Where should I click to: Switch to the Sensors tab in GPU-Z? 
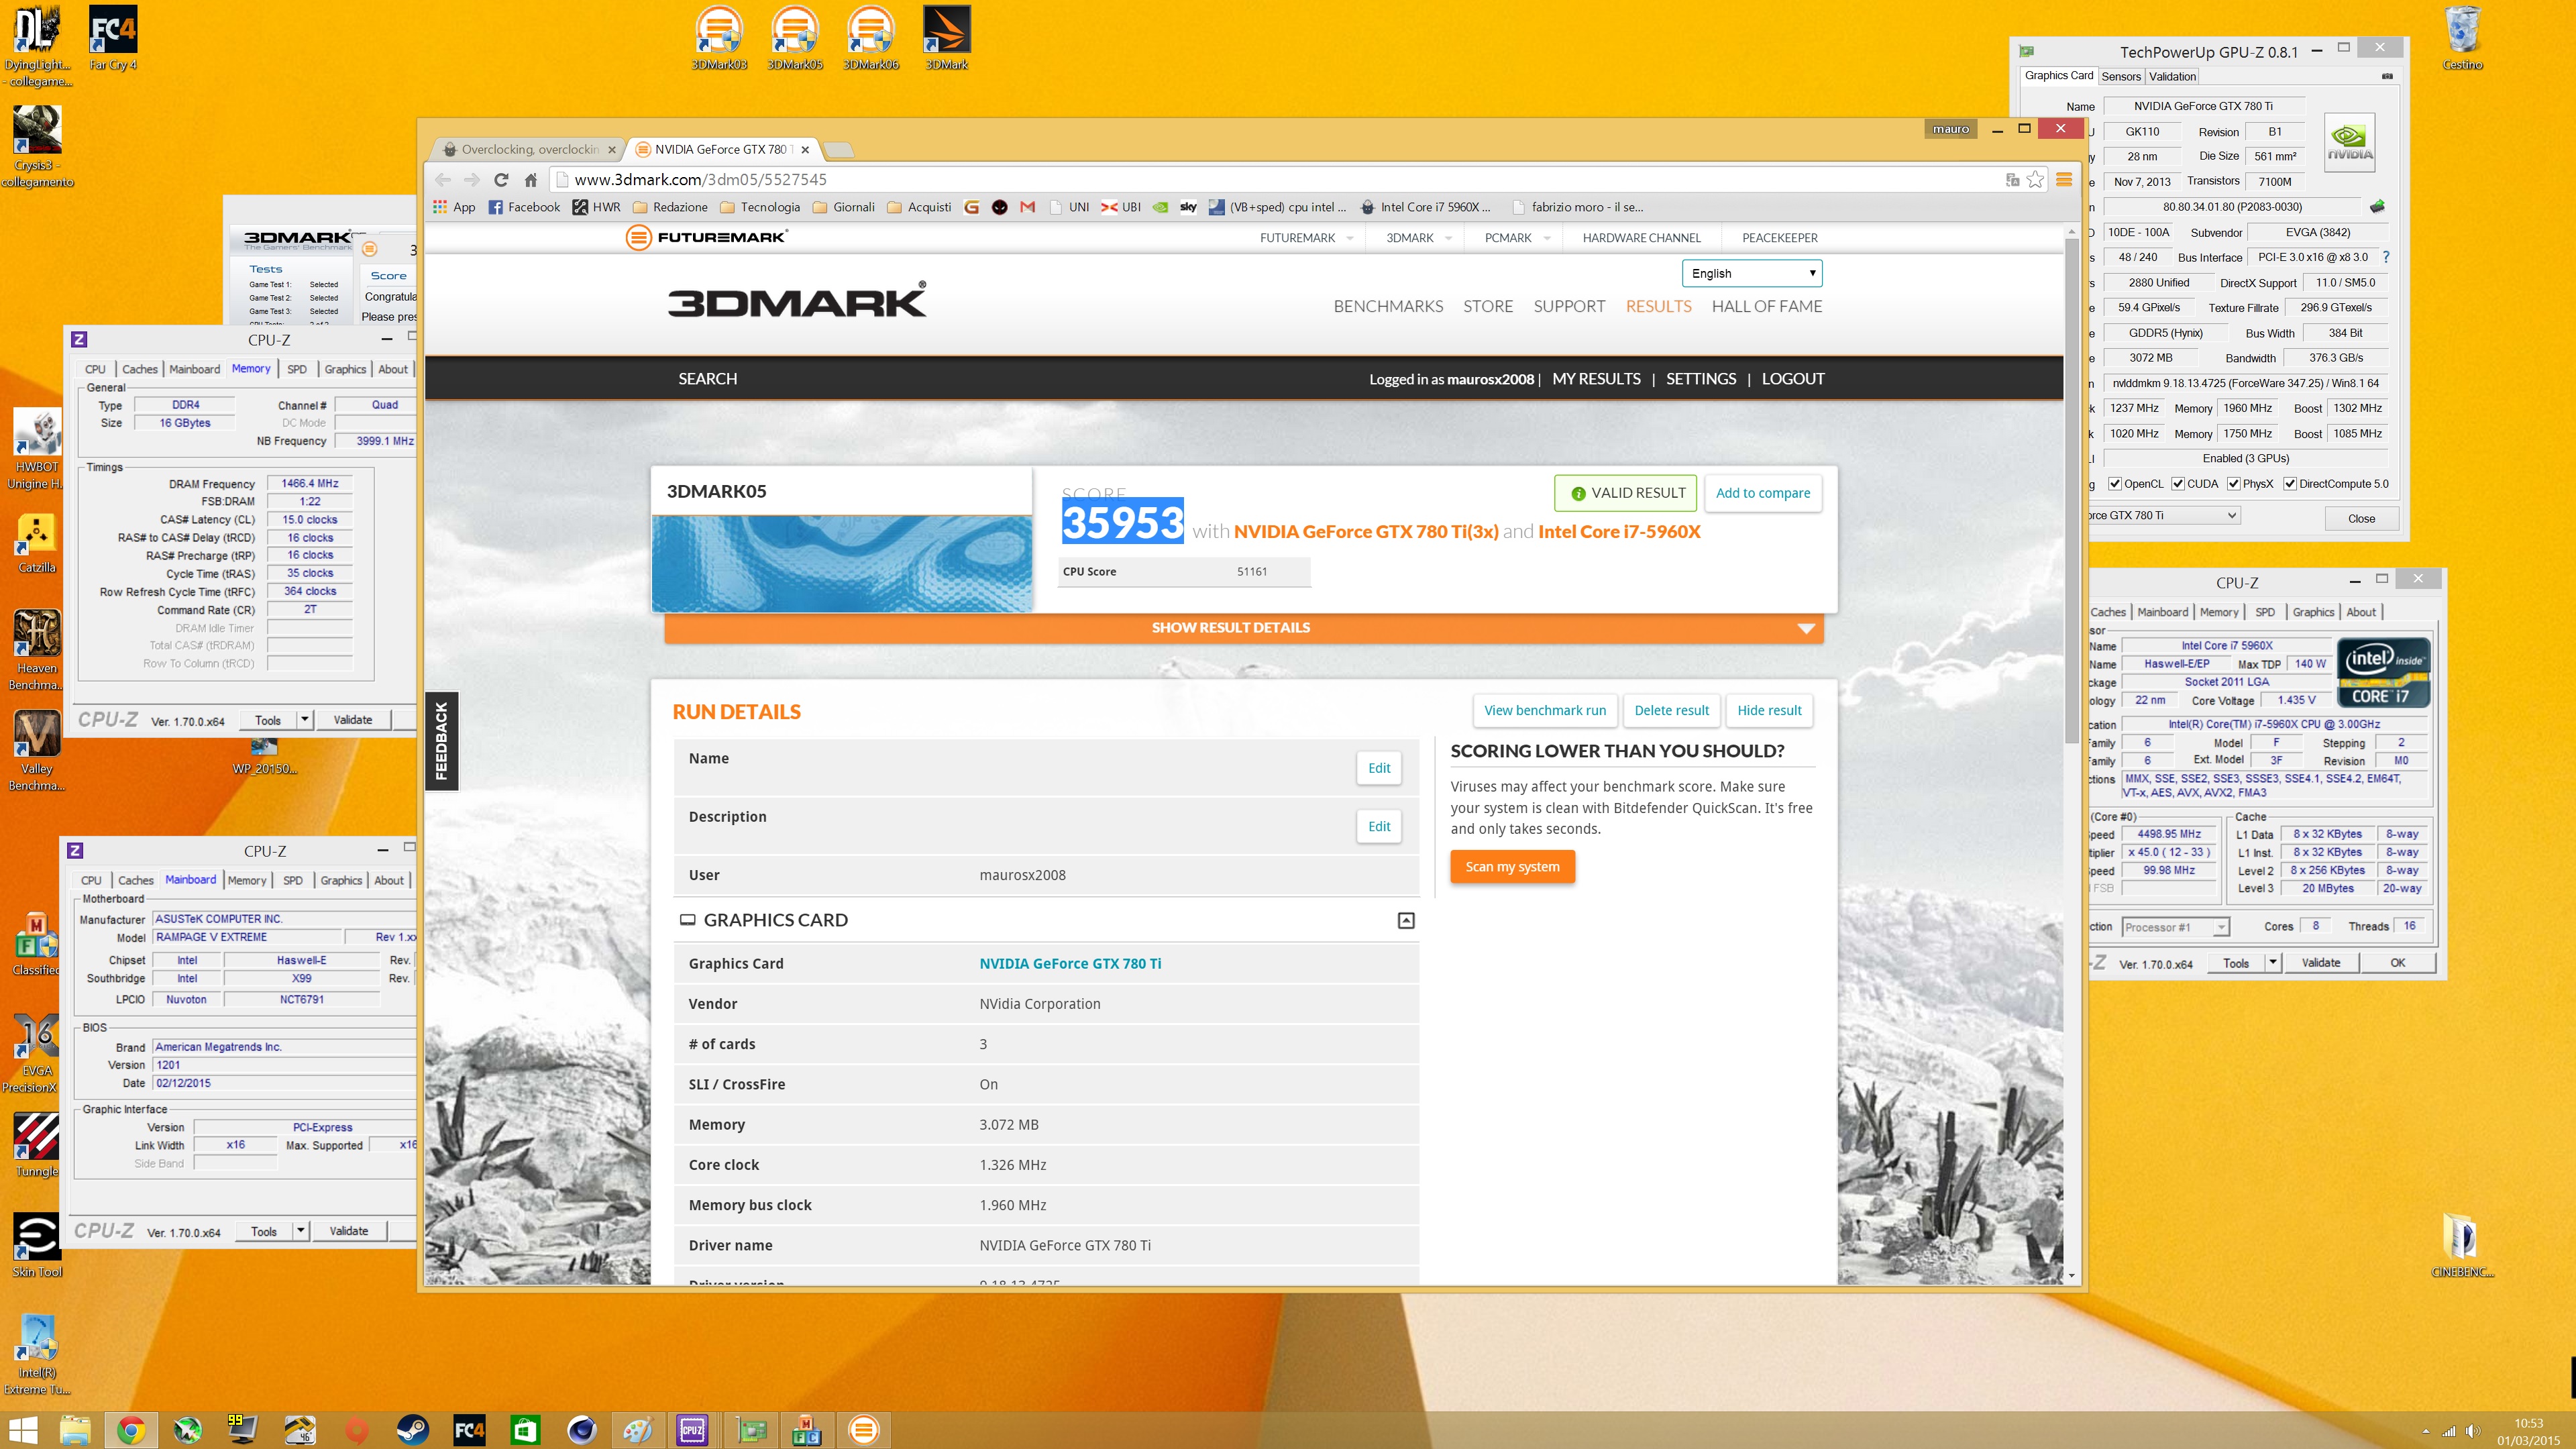2120,77
